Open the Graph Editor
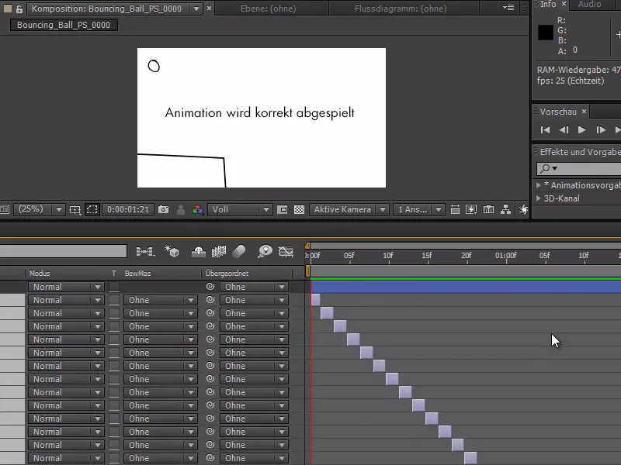Image resolution: width=621 pixels, height=465 pixels. point(286,252)
